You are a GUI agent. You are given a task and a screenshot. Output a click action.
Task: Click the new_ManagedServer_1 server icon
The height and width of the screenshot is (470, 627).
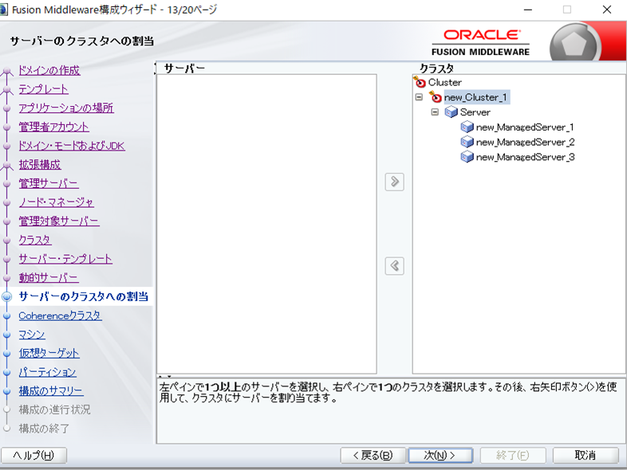pyautogui.click(x=467, y=127)
